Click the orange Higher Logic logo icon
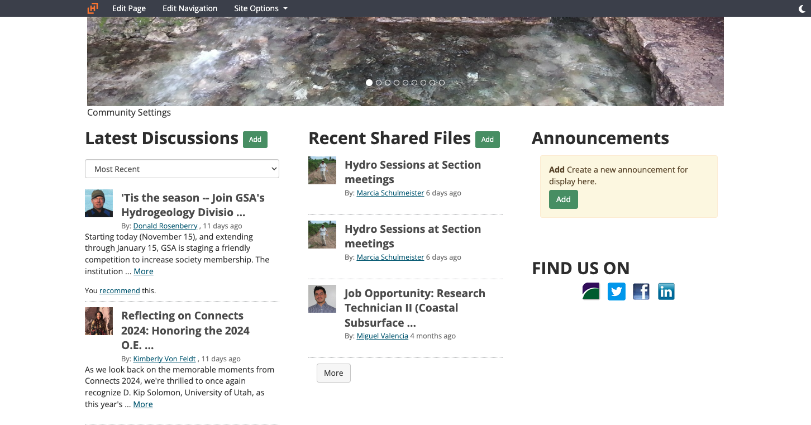The image size is (811, 425). (x=93, y=8)
